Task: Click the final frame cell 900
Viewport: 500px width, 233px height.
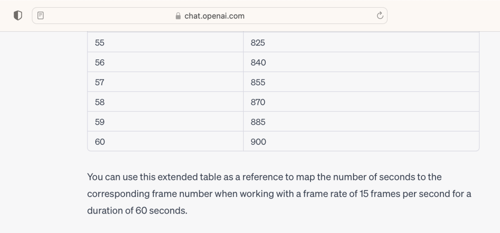Action: click(361, 141)
